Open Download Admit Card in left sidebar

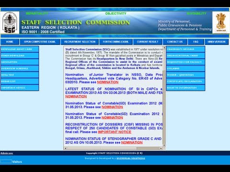tap(20, 49)
